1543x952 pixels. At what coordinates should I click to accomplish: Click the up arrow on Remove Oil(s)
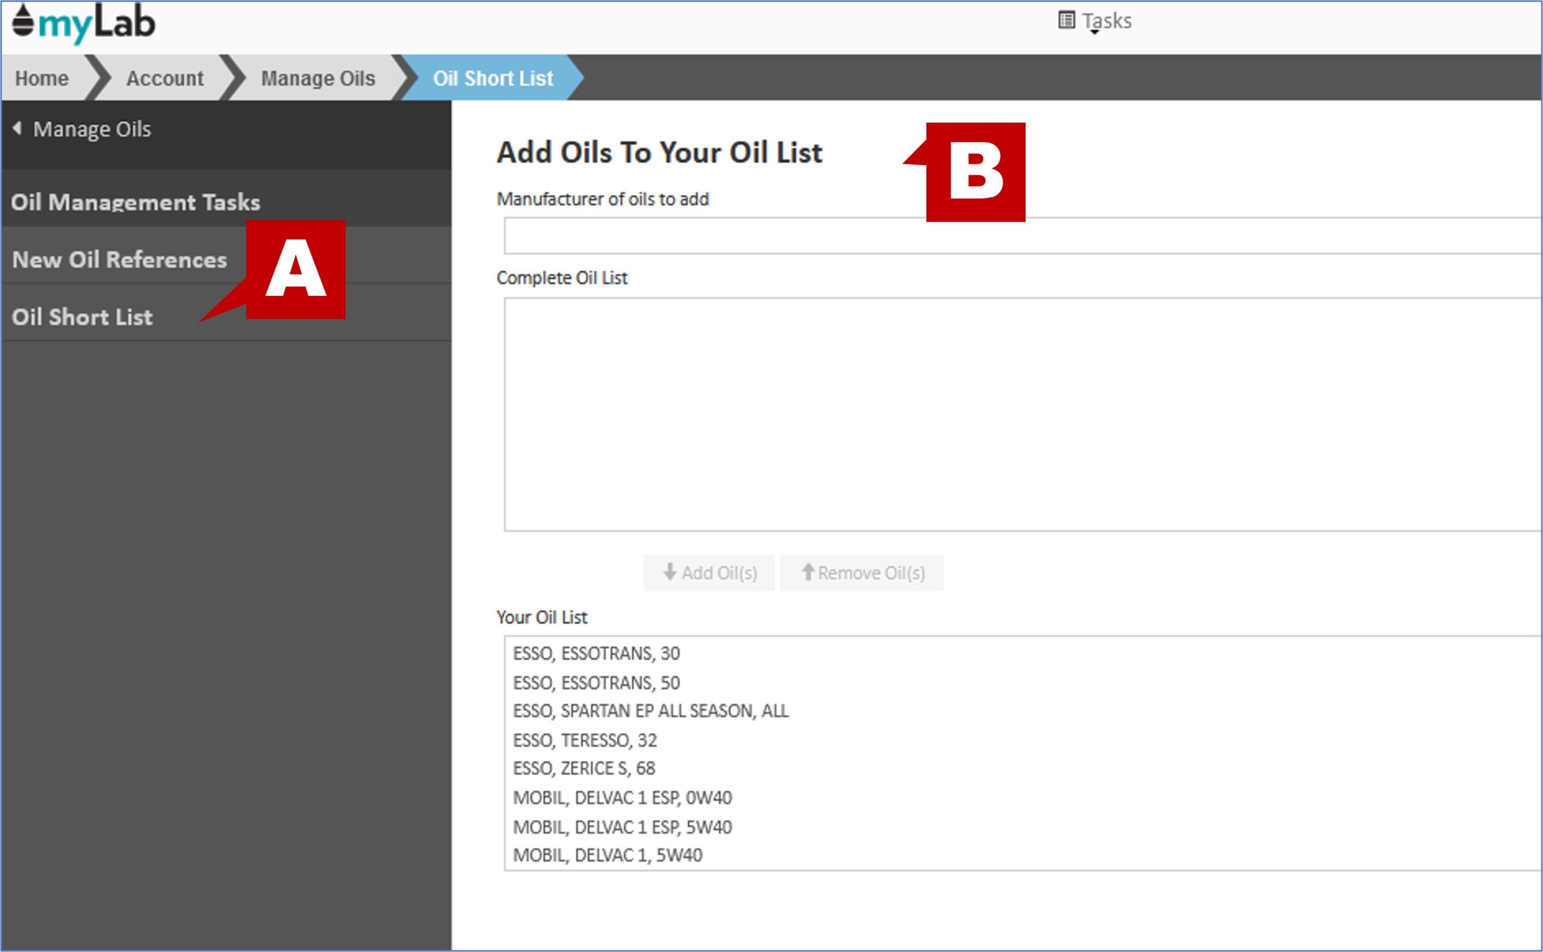(x=808, y=572)
